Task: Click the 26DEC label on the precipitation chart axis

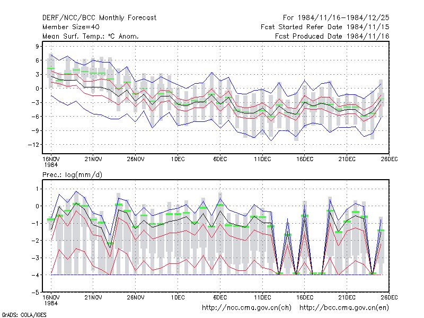Action: tap(389, 297)
